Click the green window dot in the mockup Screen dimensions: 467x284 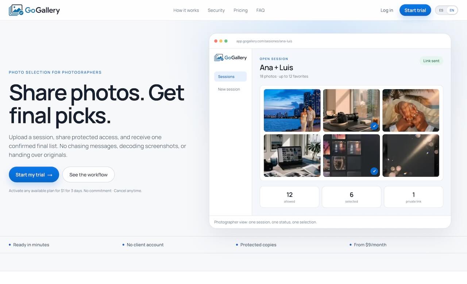[x=226, y=41]
